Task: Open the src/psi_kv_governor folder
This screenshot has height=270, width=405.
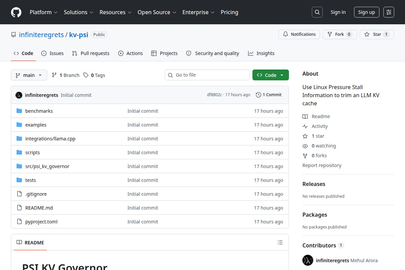Action: tap(47, 166)
